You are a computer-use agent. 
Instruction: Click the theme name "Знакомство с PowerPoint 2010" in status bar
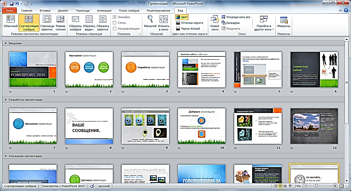pos(63,186)
